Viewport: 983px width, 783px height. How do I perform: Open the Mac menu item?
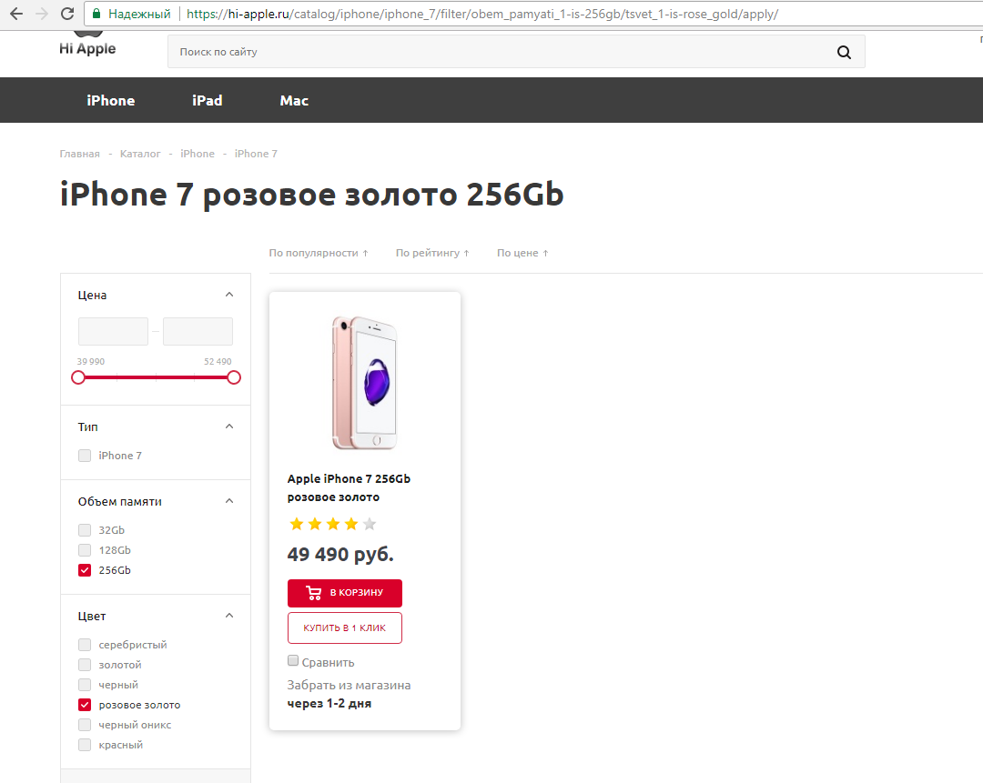click(294, 101)
